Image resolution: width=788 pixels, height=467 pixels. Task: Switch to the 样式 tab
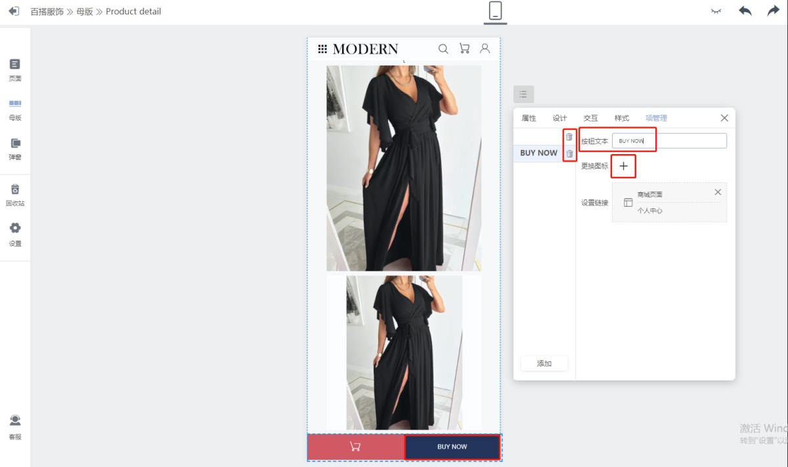[x=621, y=118]
